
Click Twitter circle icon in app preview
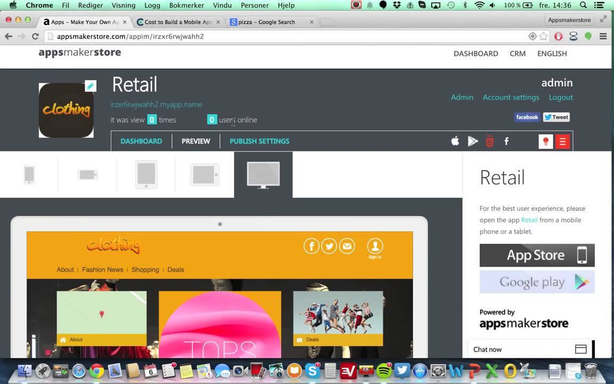329,246
